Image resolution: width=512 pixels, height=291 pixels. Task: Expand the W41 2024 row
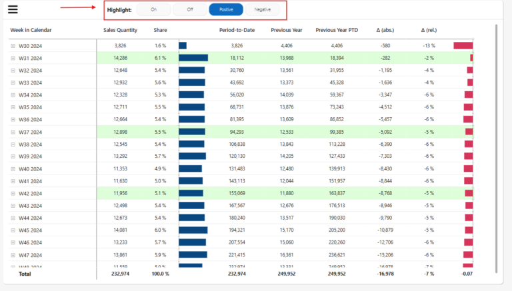pos(13,181)
